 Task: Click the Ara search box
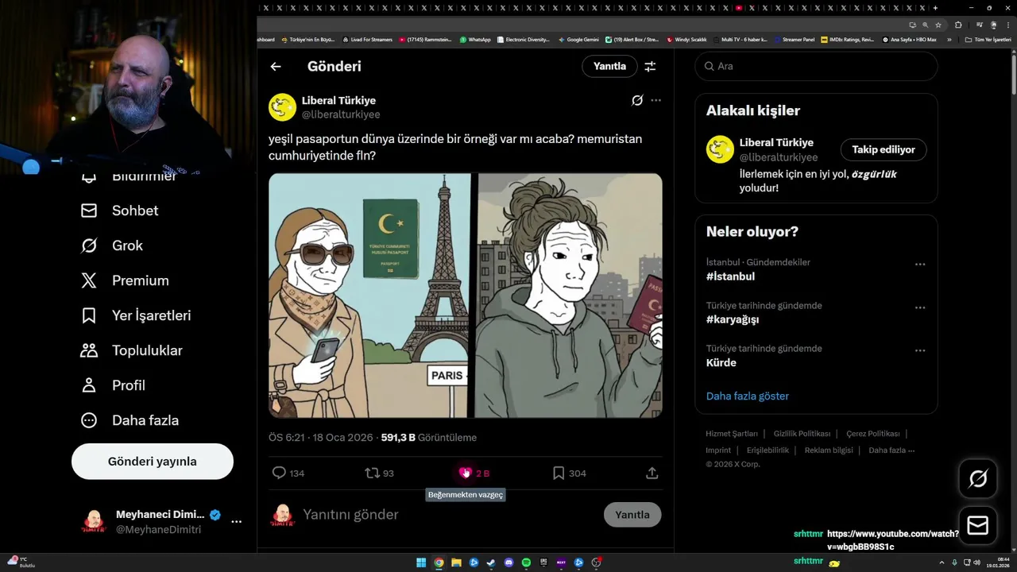(816, 66)
